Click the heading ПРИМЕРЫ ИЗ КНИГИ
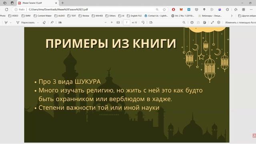The height and width of the screenshot is (144, 256). [111, 44]
